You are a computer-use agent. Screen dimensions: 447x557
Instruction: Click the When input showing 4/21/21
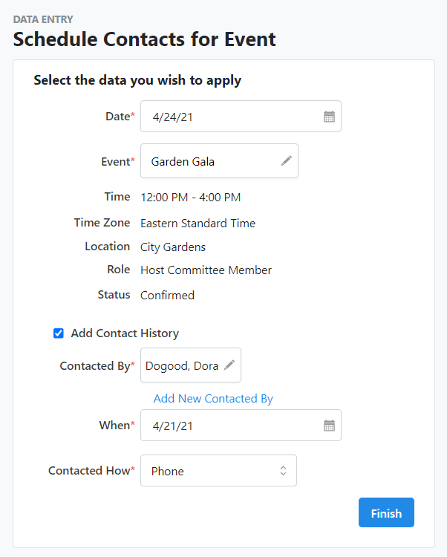241,426
